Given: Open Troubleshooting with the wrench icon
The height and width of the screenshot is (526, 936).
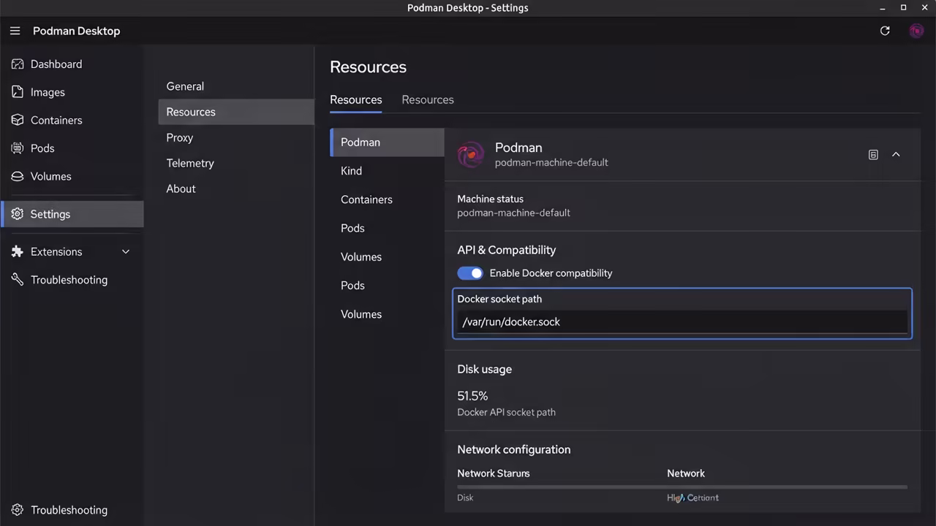Looking at the screenshot, I should [18, 280].
